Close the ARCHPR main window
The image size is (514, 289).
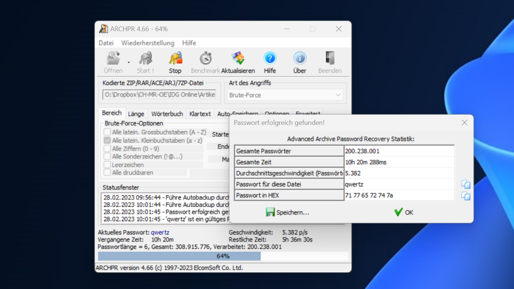click(338, 29)
